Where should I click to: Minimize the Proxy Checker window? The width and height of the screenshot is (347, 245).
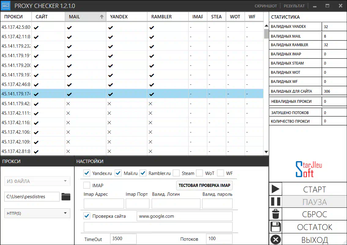[x=315, y=6]
